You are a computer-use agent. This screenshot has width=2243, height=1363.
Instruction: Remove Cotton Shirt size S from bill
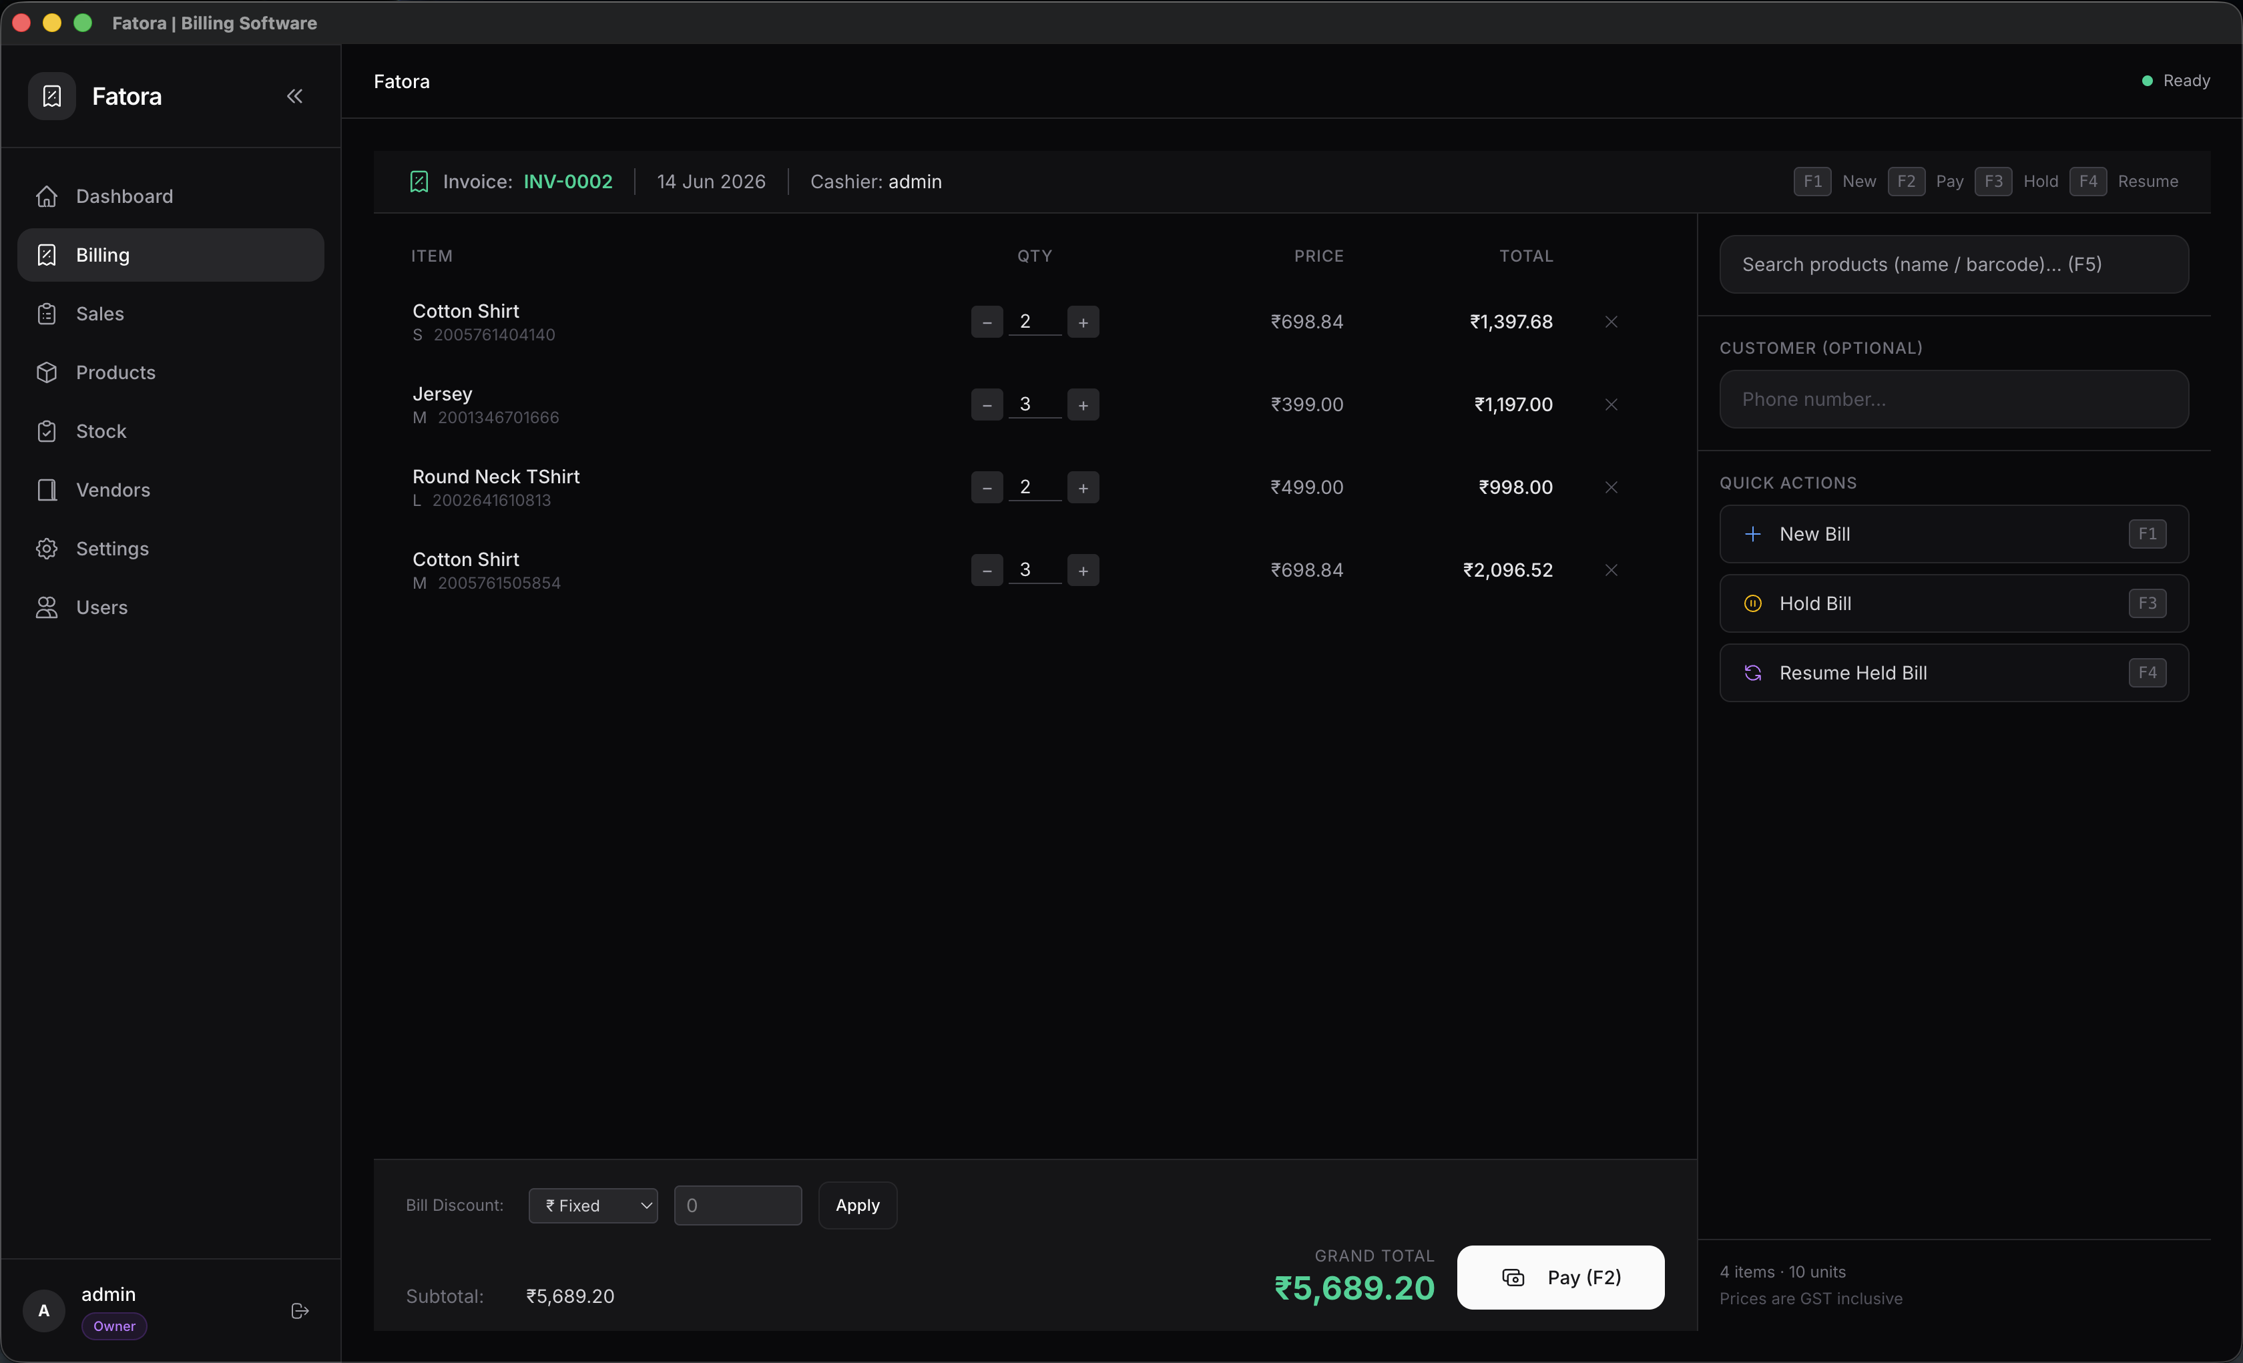(x=1611, y=322)
